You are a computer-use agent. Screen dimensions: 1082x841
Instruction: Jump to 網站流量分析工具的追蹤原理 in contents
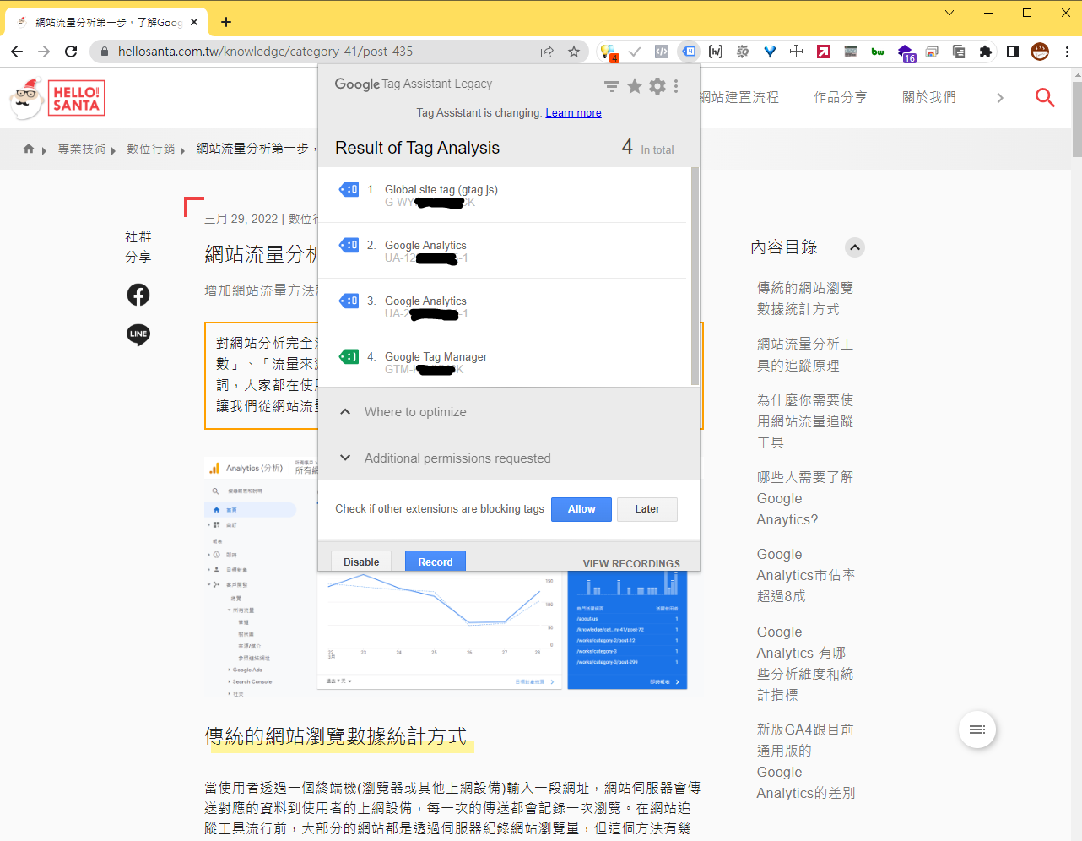point(805,355)
